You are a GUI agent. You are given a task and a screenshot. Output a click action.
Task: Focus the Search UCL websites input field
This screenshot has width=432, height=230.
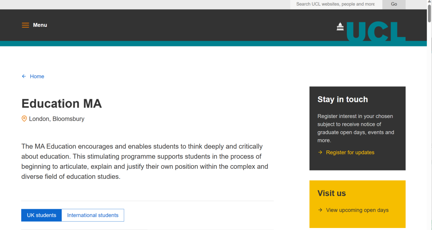click(x=336, y=4)
